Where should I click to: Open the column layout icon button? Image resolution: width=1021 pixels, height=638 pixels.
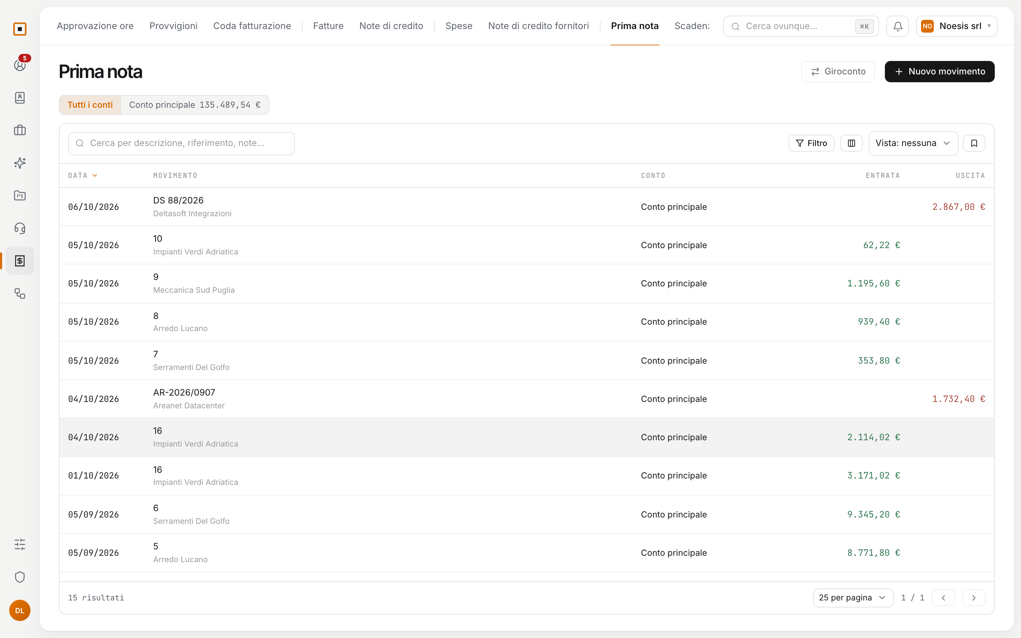852,144
